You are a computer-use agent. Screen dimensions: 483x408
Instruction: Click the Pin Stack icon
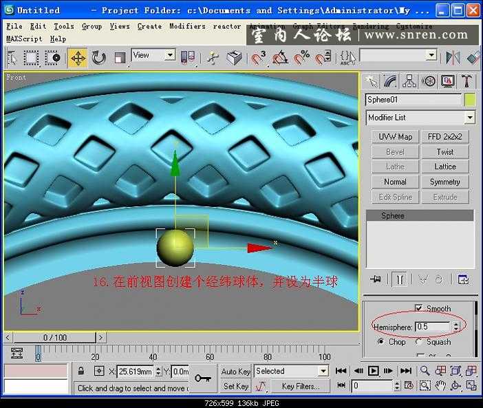coord(375,279)
